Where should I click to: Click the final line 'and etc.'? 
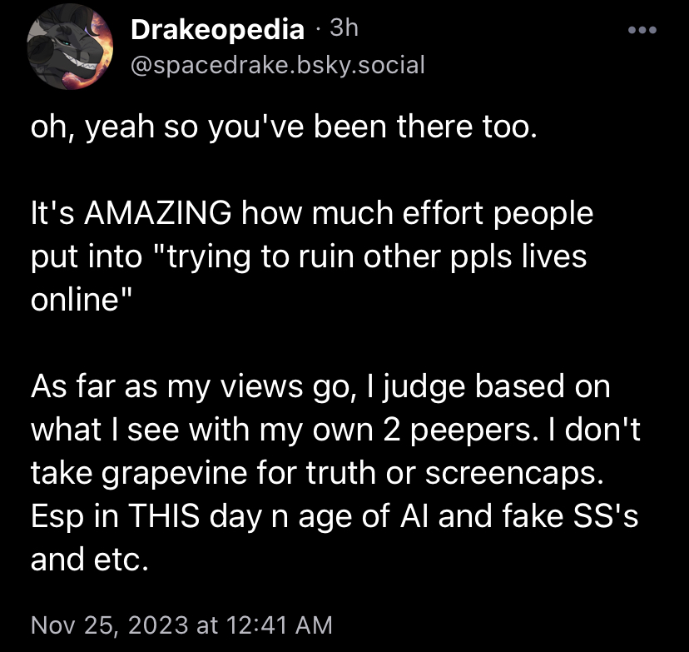coord(90,560)
